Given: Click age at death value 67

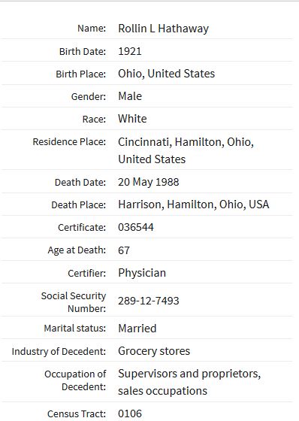Looking at the screenshot, I should [124, 250].
